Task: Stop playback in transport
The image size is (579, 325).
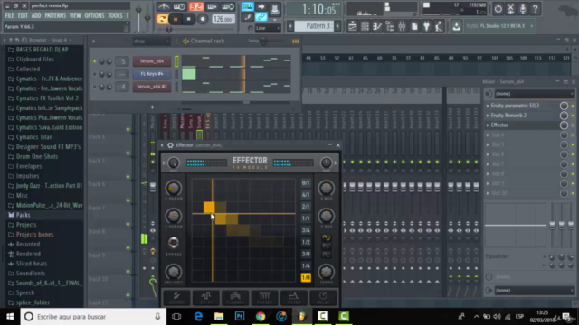Action: coord(189,19)
